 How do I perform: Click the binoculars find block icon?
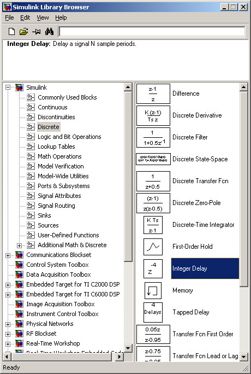(x=49, y=32)
